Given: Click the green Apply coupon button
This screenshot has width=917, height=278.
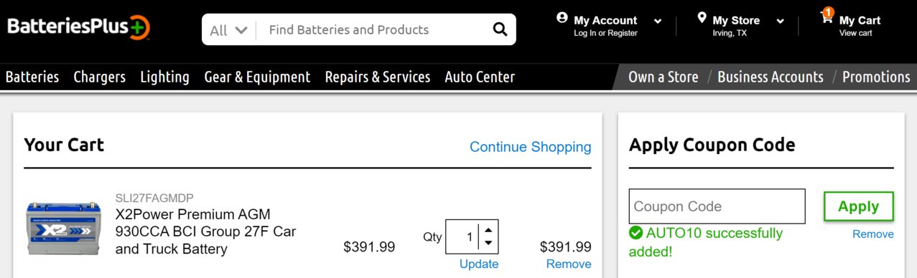Looking at the screenshot, I should [858, 206].
